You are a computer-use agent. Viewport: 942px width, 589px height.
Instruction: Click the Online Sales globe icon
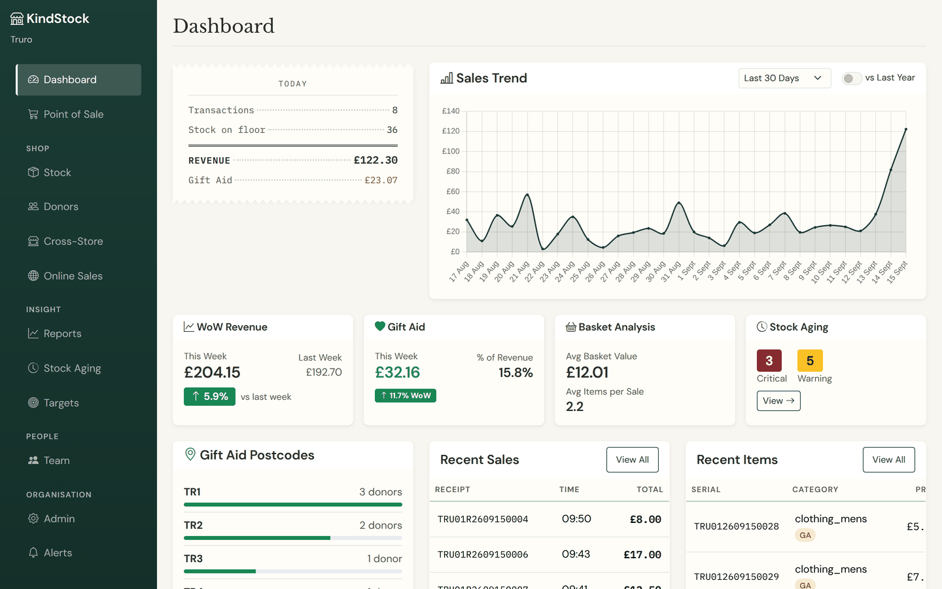click(x=33, y=276)
